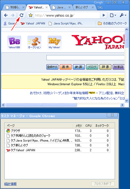This screenshot has width=130, height=189.
Task: Open the Yahoo! BB icon link
Action: pos(14,42)
